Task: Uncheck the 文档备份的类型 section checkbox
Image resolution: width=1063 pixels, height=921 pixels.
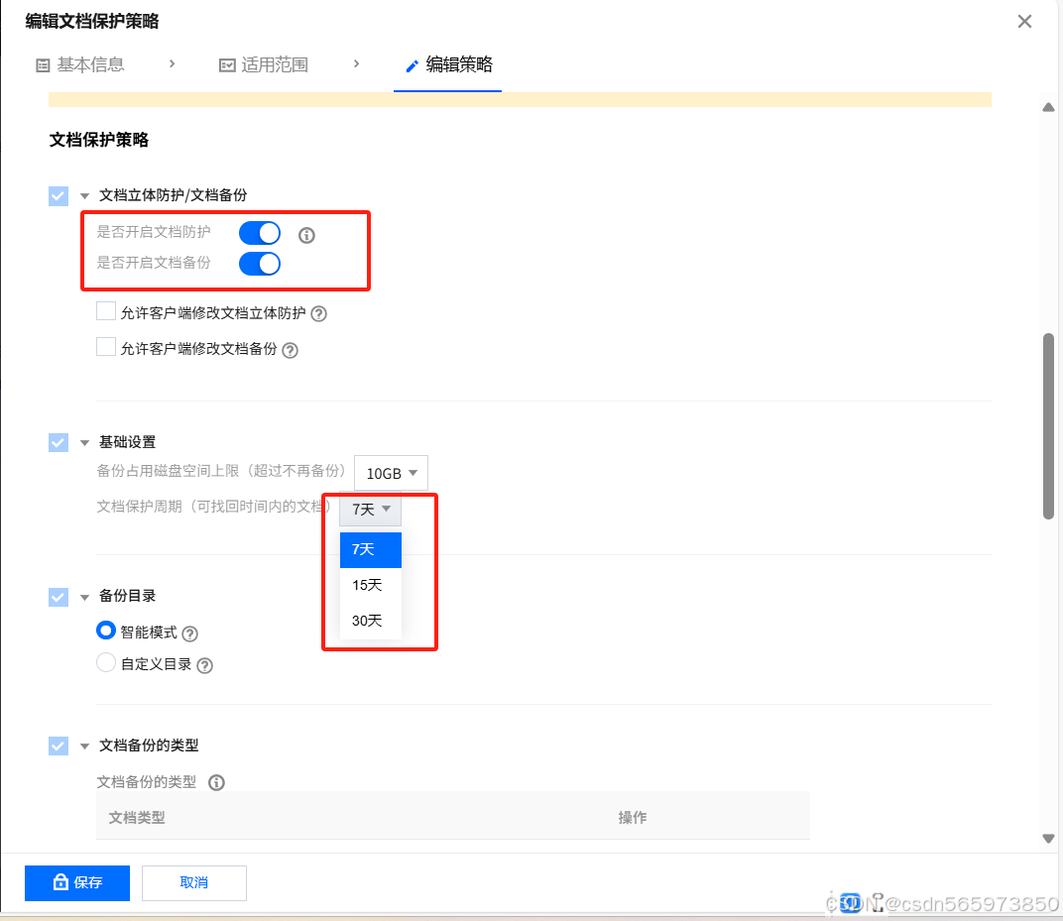Action: (x=59, y=747)
